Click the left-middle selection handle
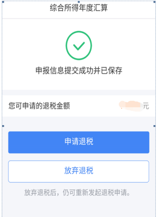Image resolution: width=158 pixels, height=217 pixels. [x=3, y=126]
